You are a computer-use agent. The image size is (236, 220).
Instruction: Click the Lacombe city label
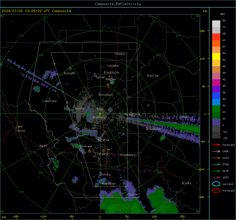pyautogui.click(x=113, y=66)
